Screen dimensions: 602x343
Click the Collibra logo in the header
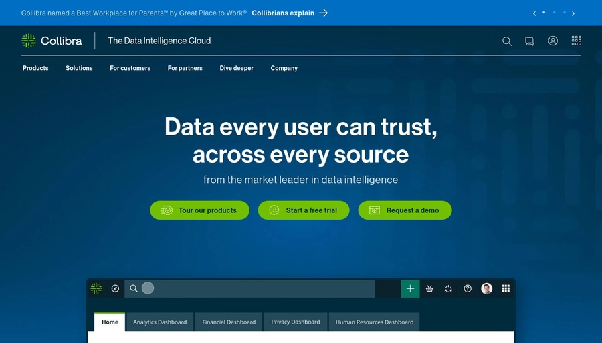52,41
